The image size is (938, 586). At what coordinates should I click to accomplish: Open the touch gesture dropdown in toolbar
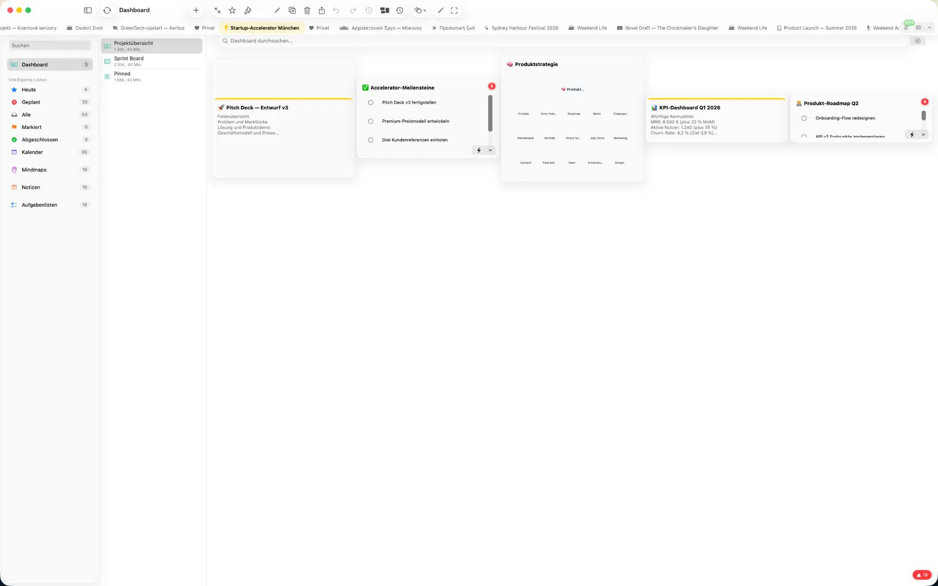(x=420, y=10)
